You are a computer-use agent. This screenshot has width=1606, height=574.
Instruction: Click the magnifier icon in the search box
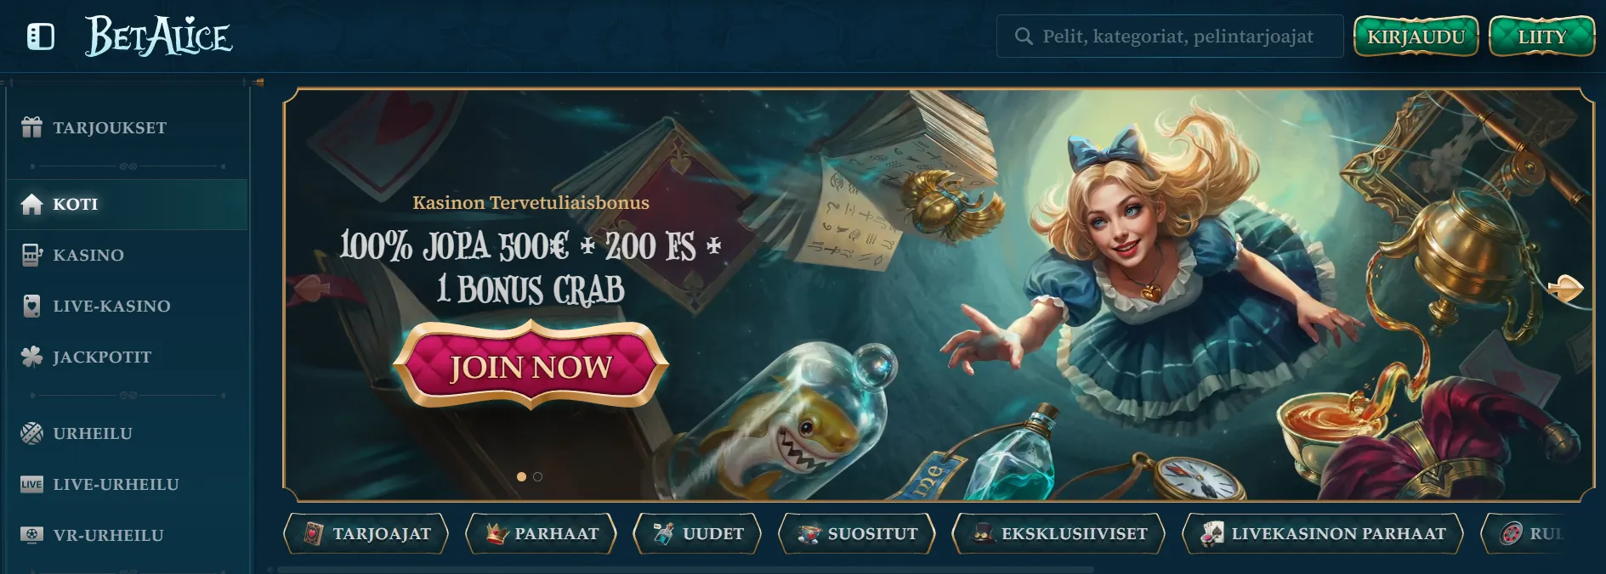point(1024,37)
